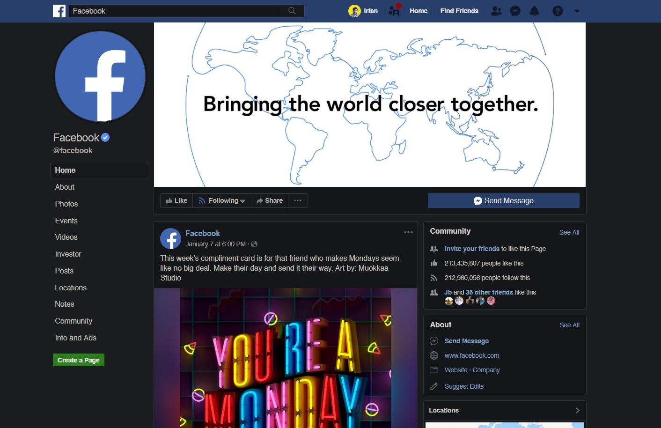Expand Locations panel chevron
Viewport: 661px width, 428px height.
578,410
